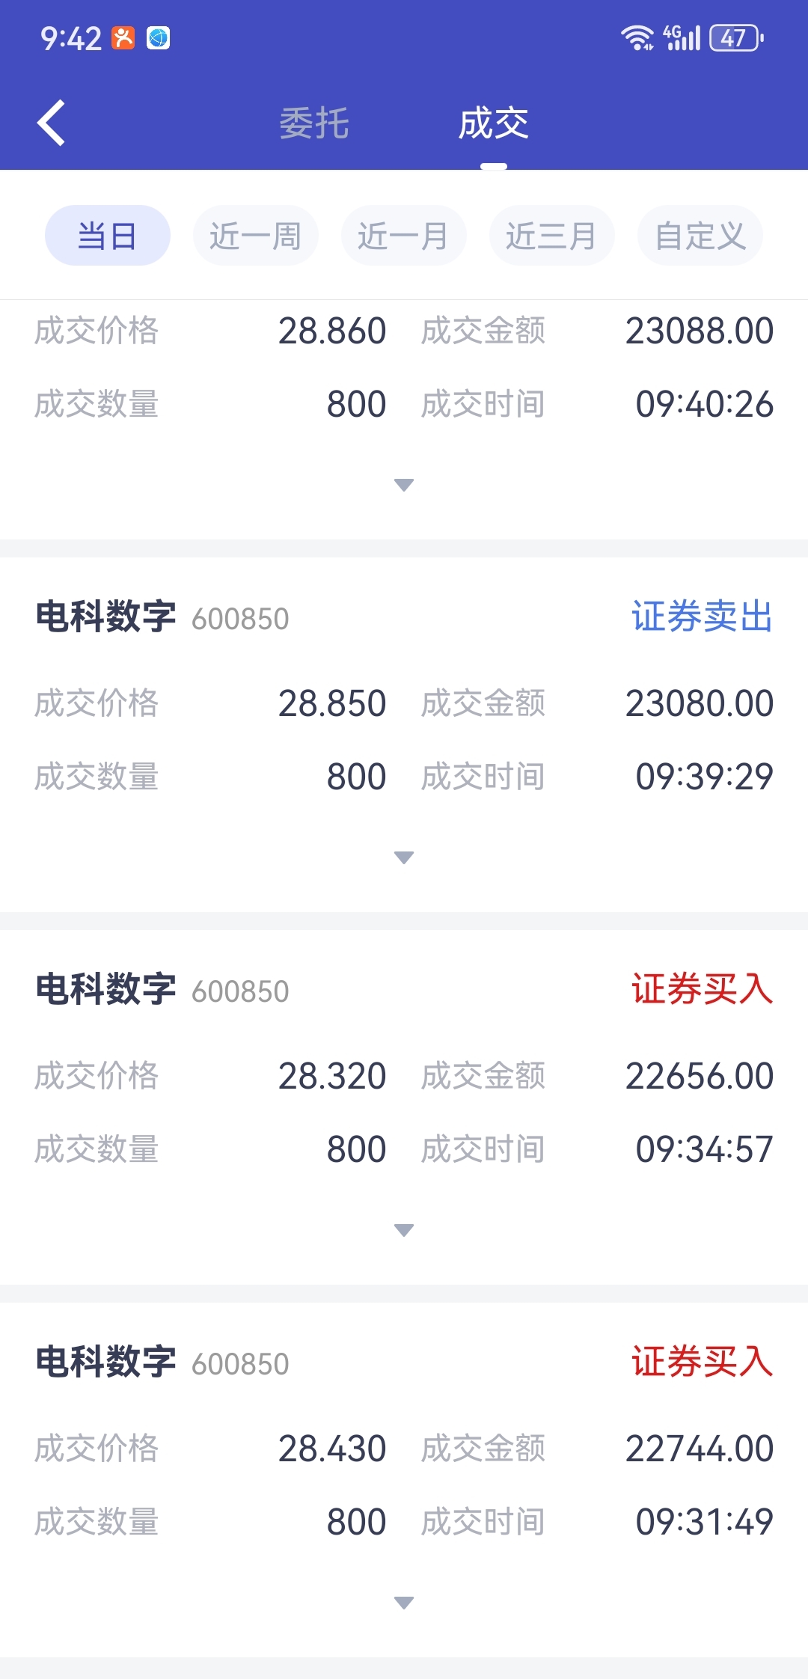
Task: Tap the 证券买入 label at 28.320 record
Action: click(x=703, y=990)
